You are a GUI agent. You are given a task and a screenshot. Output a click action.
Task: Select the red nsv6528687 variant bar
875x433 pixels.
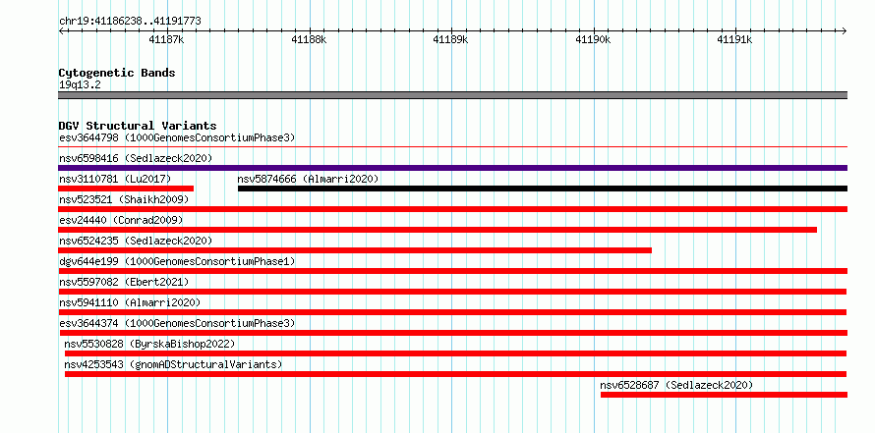[724, 395]
